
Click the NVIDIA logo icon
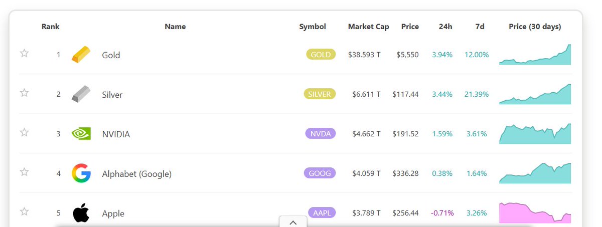(81, 134)
